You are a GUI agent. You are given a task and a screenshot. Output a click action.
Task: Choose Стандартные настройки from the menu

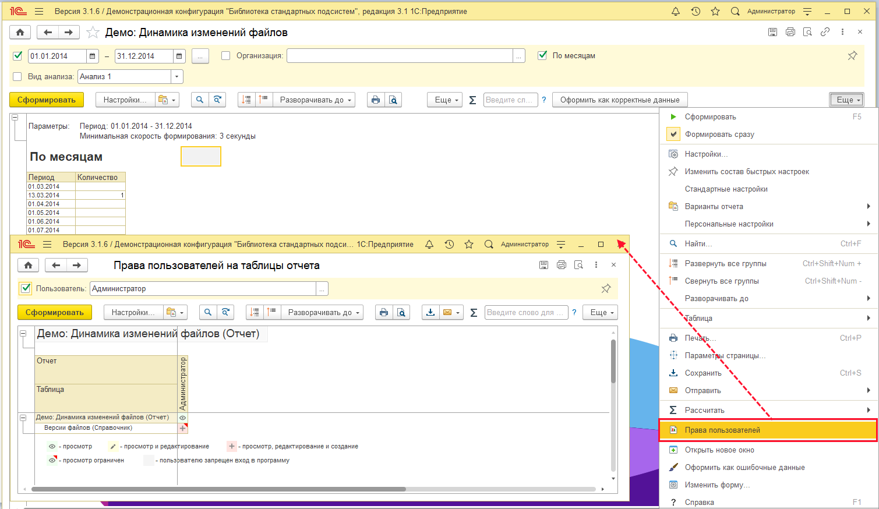(769, 189)
